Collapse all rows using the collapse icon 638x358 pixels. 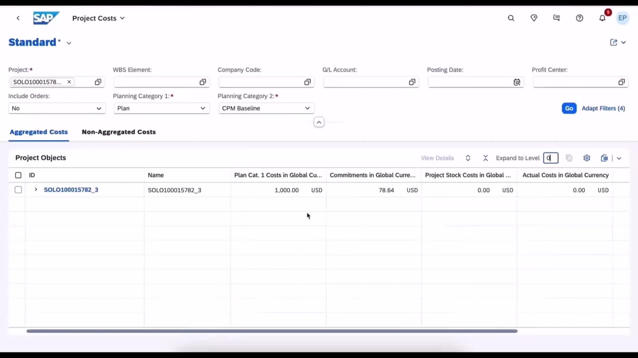pos(485,158)
